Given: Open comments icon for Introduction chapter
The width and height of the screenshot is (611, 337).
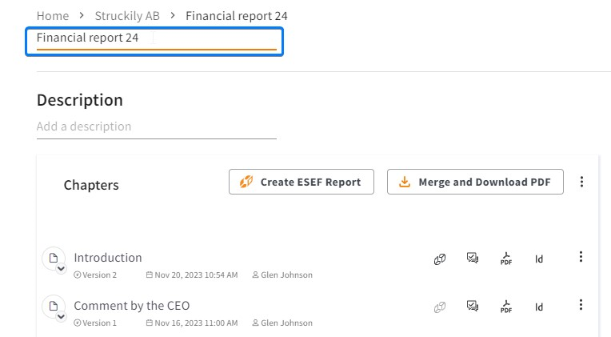Looking at the screenshot, I should click(473, 258).
